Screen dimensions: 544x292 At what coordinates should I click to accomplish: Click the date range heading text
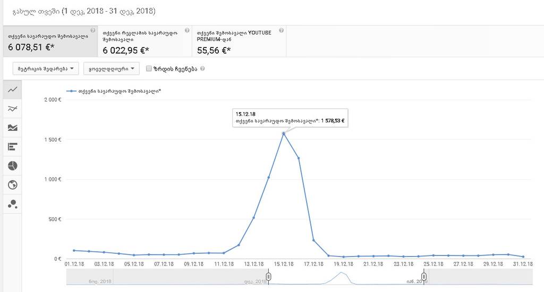click(x=83, y=12)
